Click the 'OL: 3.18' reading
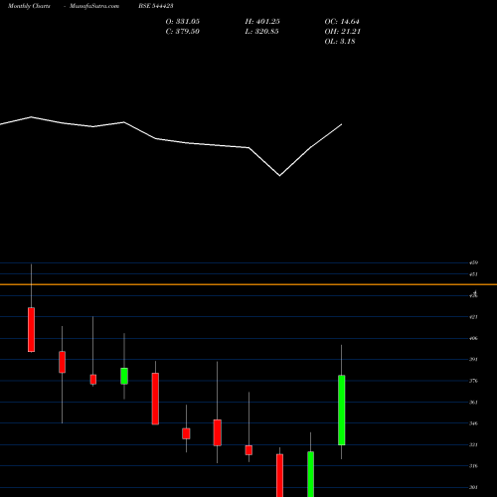This screenshot has height=497, width=497. click(x=340, y=42)
